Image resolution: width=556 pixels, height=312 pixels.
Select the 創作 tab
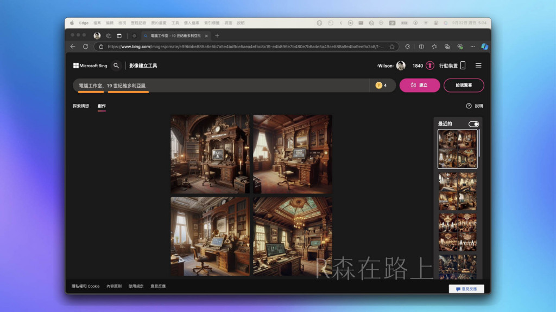(x=102, y=106)
